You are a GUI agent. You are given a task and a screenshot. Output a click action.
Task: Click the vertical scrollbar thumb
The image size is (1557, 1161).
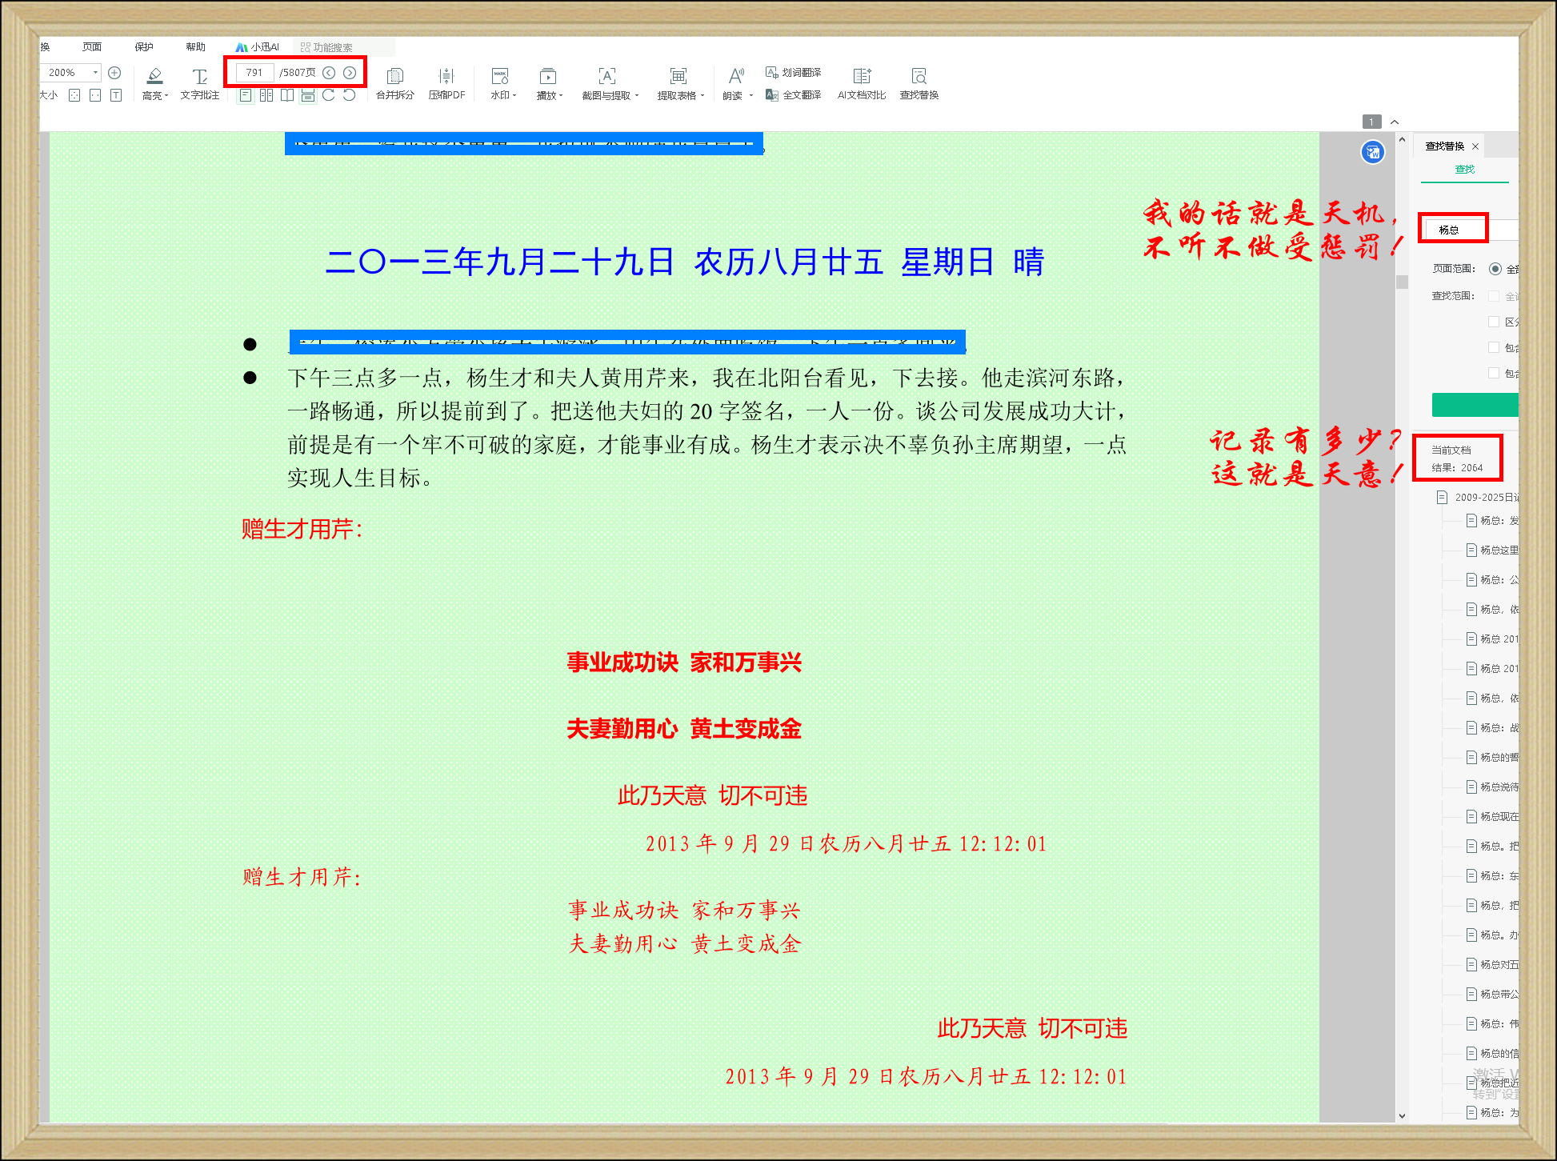tap(1402, 282)
